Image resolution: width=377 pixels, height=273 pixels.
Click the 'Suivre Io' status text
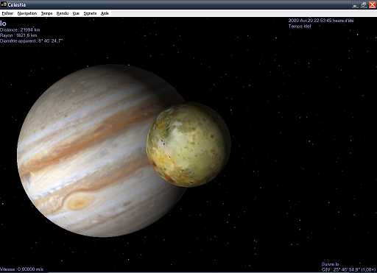[330, 264]
